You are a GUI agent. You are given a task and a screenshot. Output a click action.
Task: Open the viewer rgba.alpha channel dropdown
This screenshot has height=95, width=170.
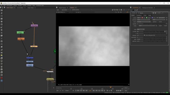(65, 10)
